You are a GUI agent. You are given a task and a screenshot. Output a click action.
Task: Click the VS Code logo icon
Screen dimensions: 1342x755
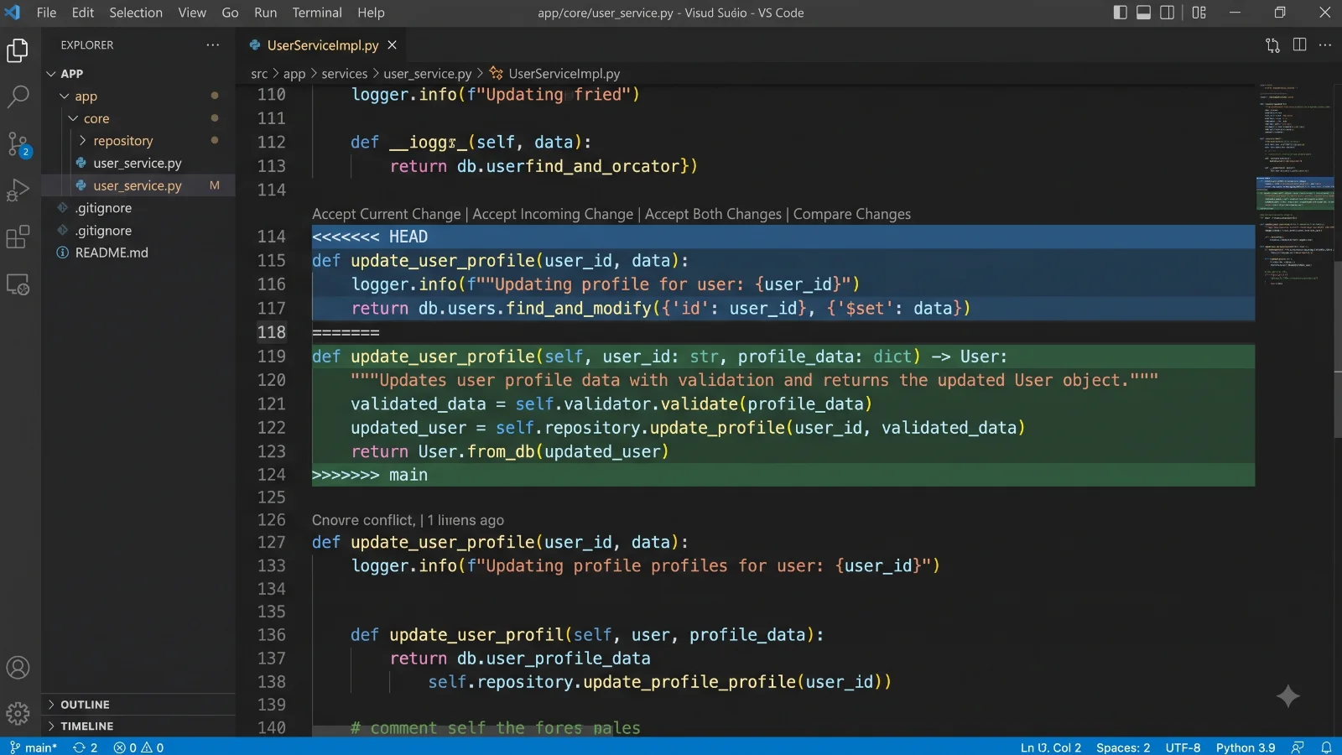[x=13, y=13]
